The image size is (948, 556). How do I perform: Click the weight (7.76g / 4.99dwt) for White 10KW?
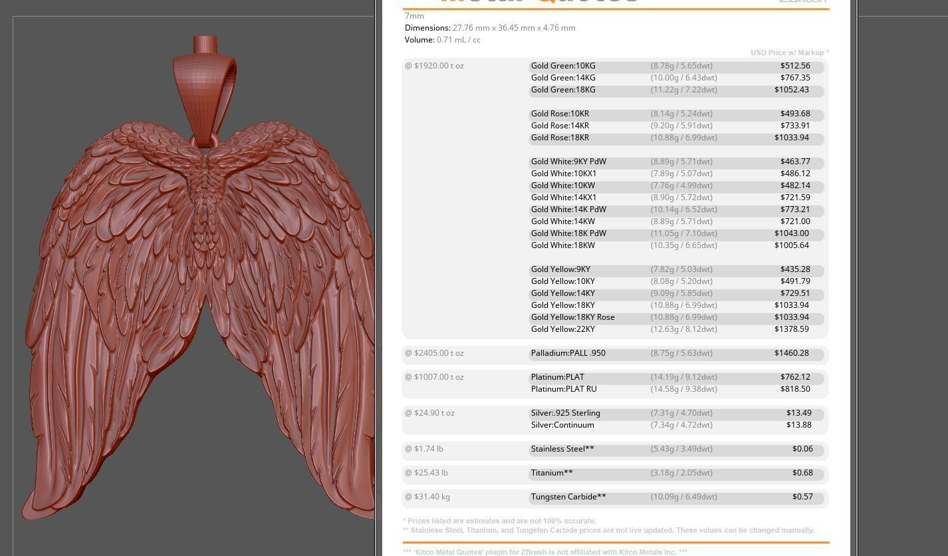[681, 186]
